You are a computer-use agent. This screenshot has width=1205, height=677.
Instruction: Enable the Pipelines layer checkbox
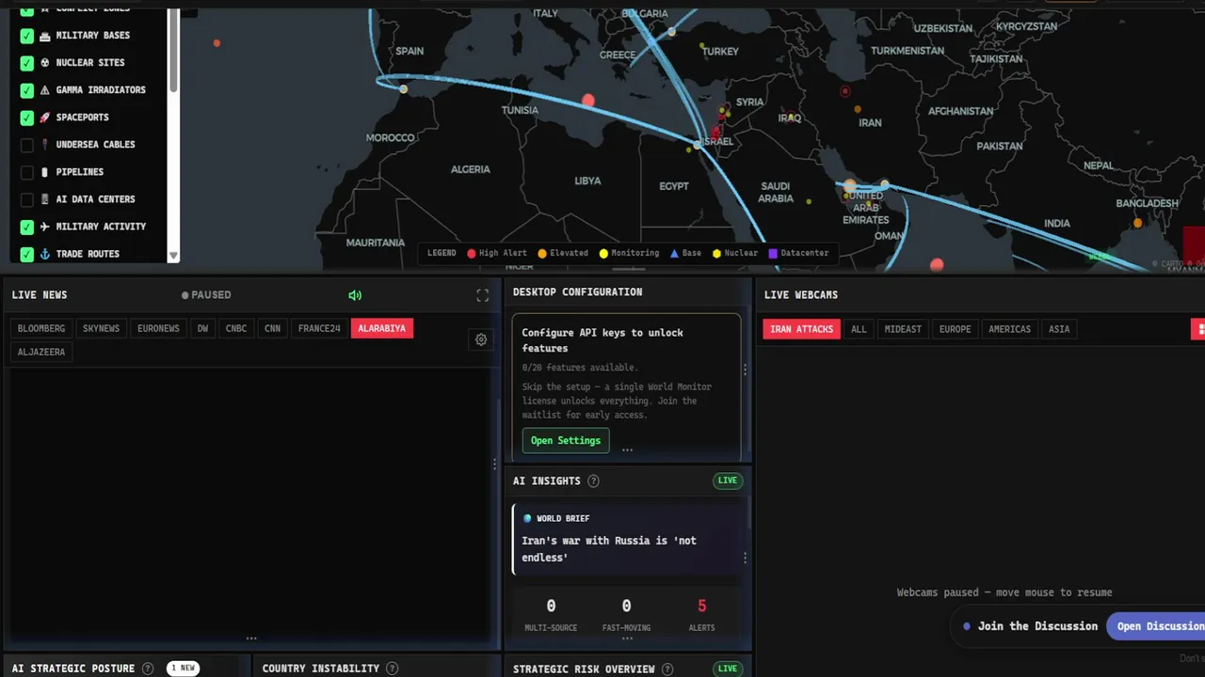(27, 172)
